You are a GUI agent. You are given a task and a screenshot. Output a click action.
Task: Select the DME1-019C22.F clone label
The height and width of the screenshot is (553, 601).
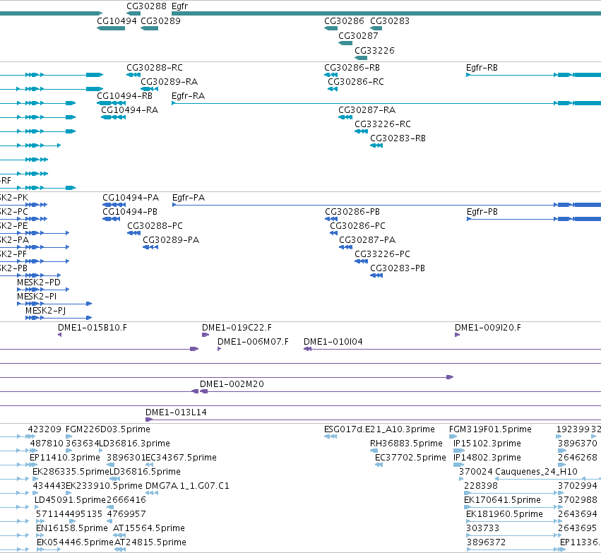[x=237, y=328]
